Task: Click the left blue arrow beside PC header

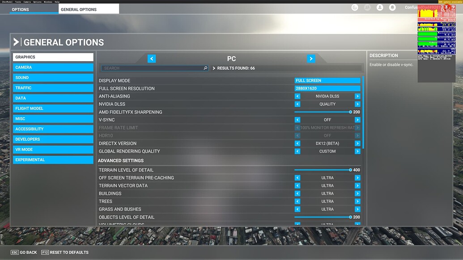Action: click(152, 59)
